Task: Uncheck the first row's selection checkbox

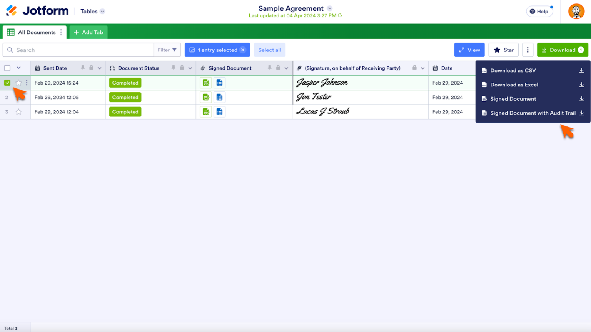Action: coord(7,82)
